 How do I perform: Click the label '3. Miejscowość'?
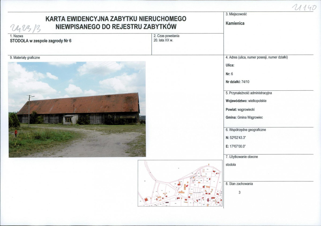point(236,14)
